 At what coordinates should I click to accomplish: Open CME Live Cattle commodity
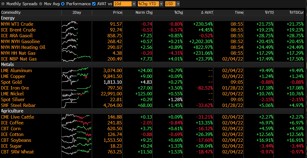[17, 117]
